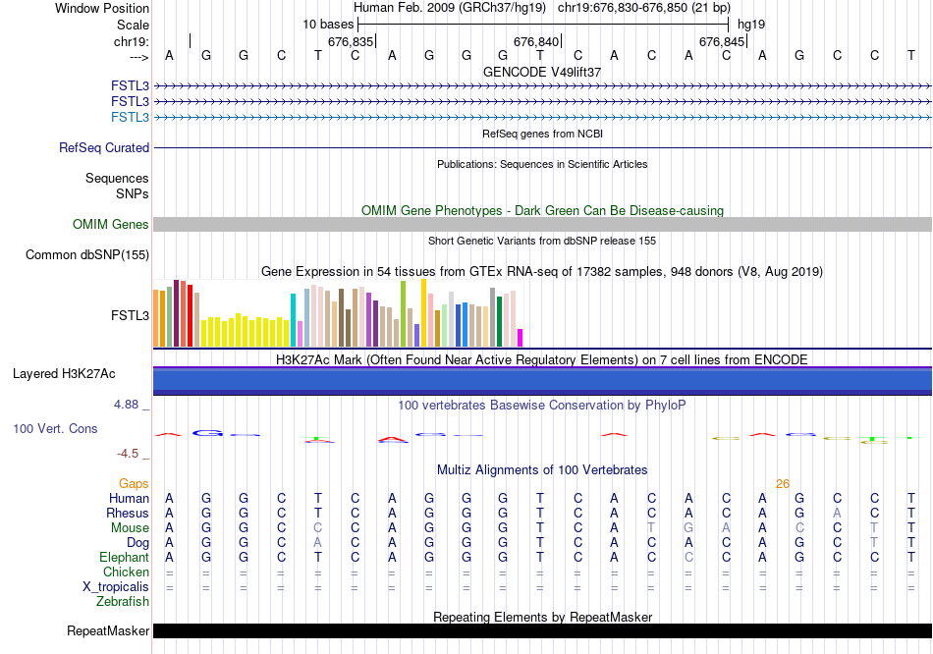933x654 pixels.
Task: Click the RefSeq Curated track label
Action: 104,147
